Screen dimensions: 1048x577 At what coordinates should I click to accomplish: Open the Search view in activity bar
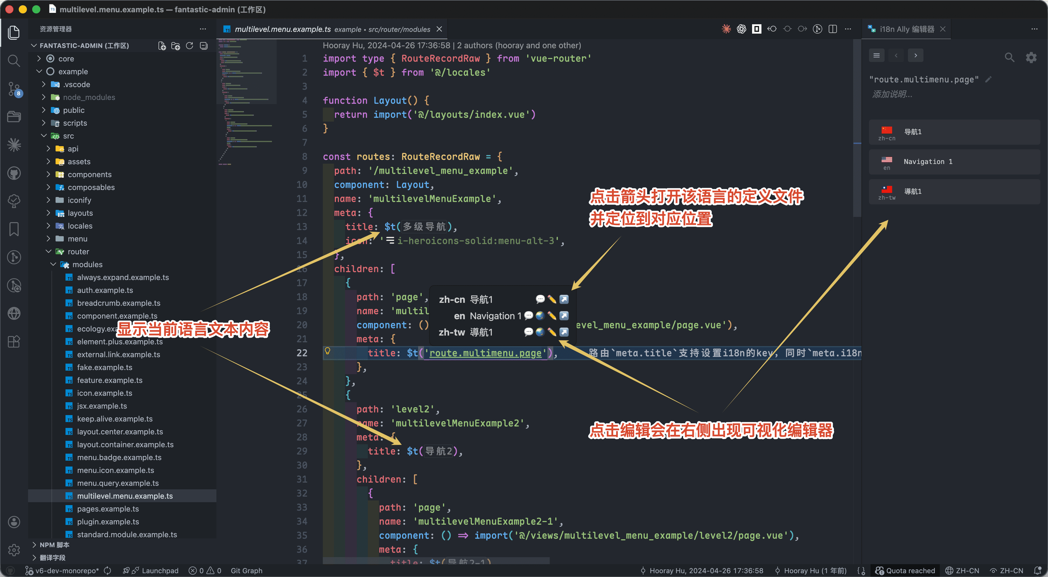(x=14, y=61)
